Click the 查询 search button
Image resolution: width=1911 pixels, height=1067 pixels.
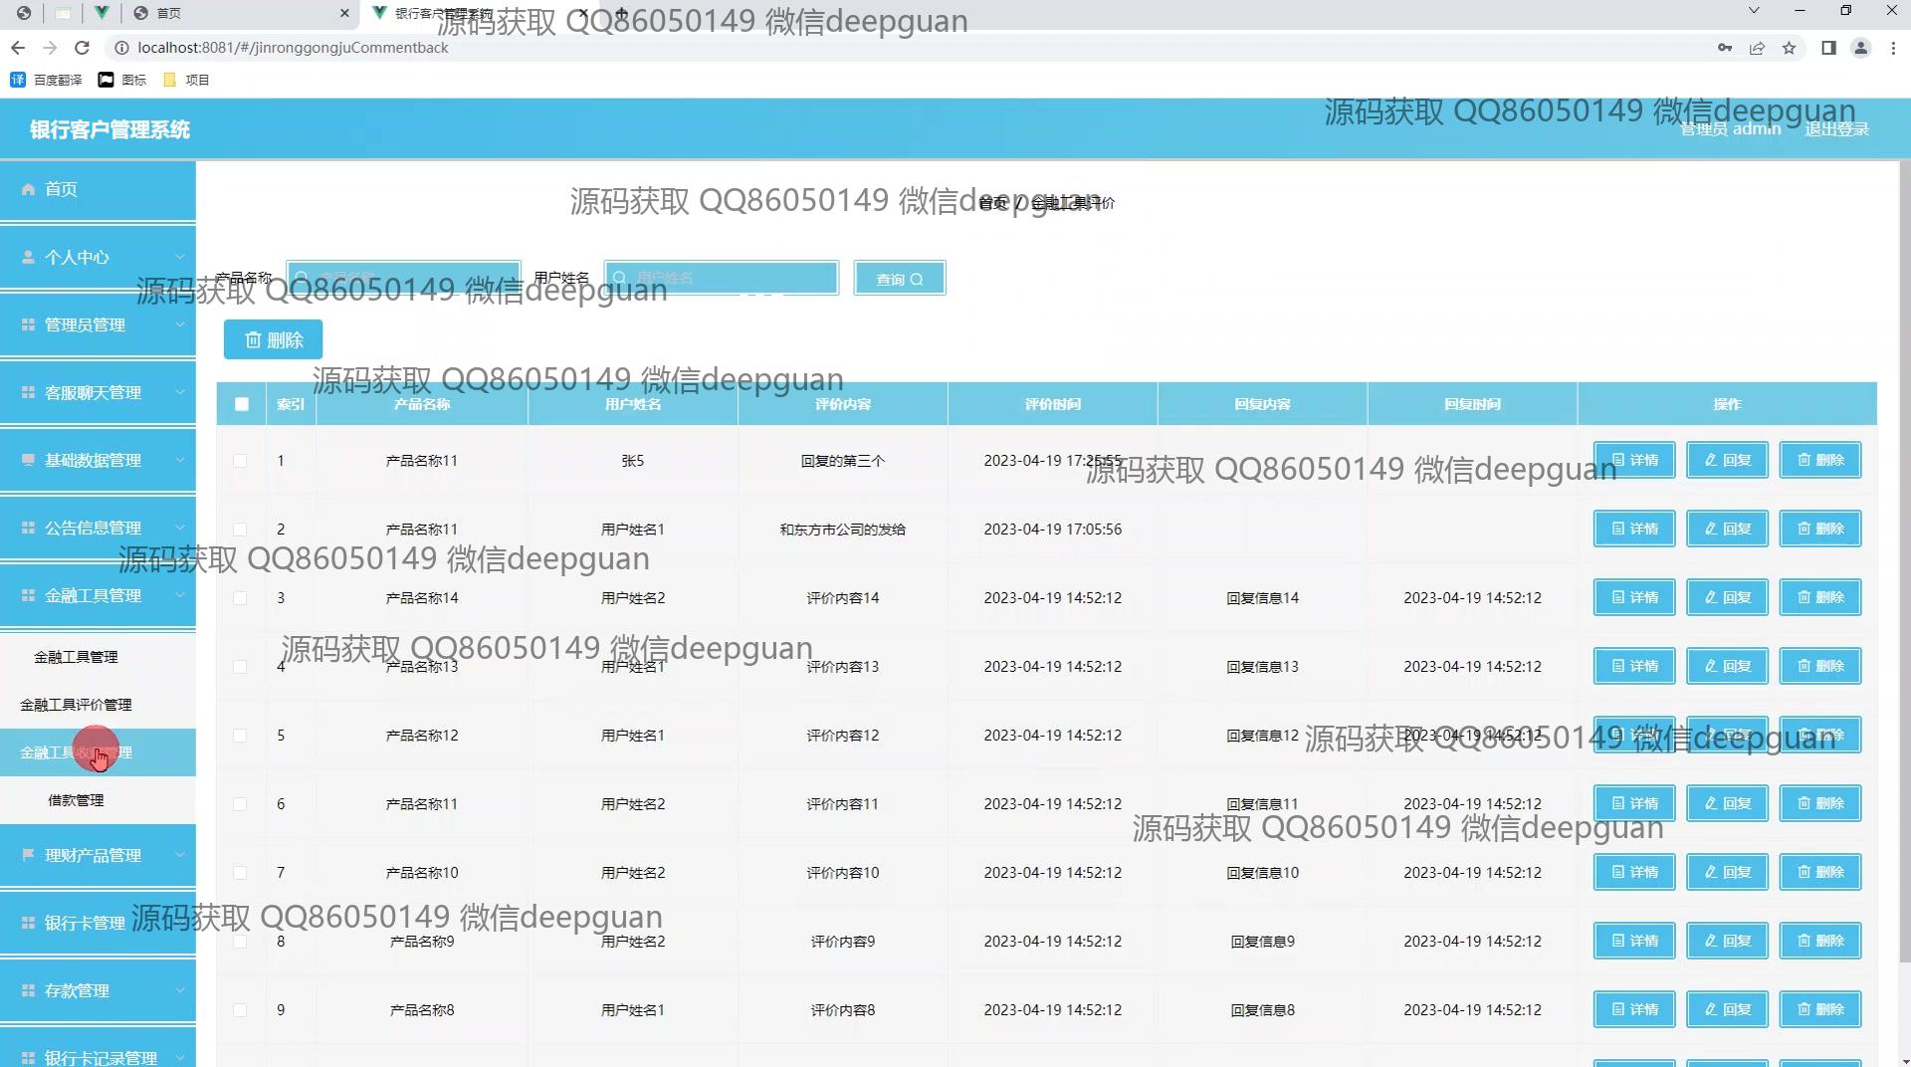click(x=900, y=279)
